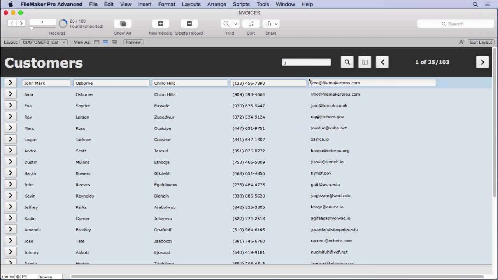
Task: Click the header layout/table icon button
Action: [365, 62]
